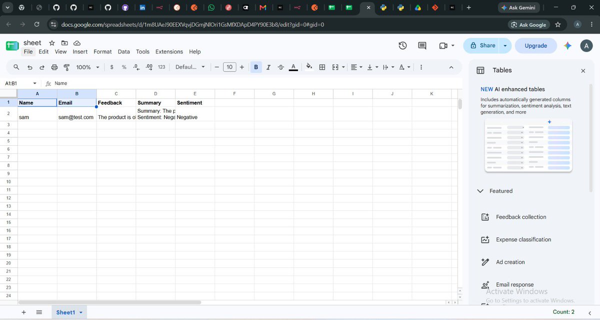Redo the last undone action
This screenshot has width=600, height=320.
[x=42, y=67]
